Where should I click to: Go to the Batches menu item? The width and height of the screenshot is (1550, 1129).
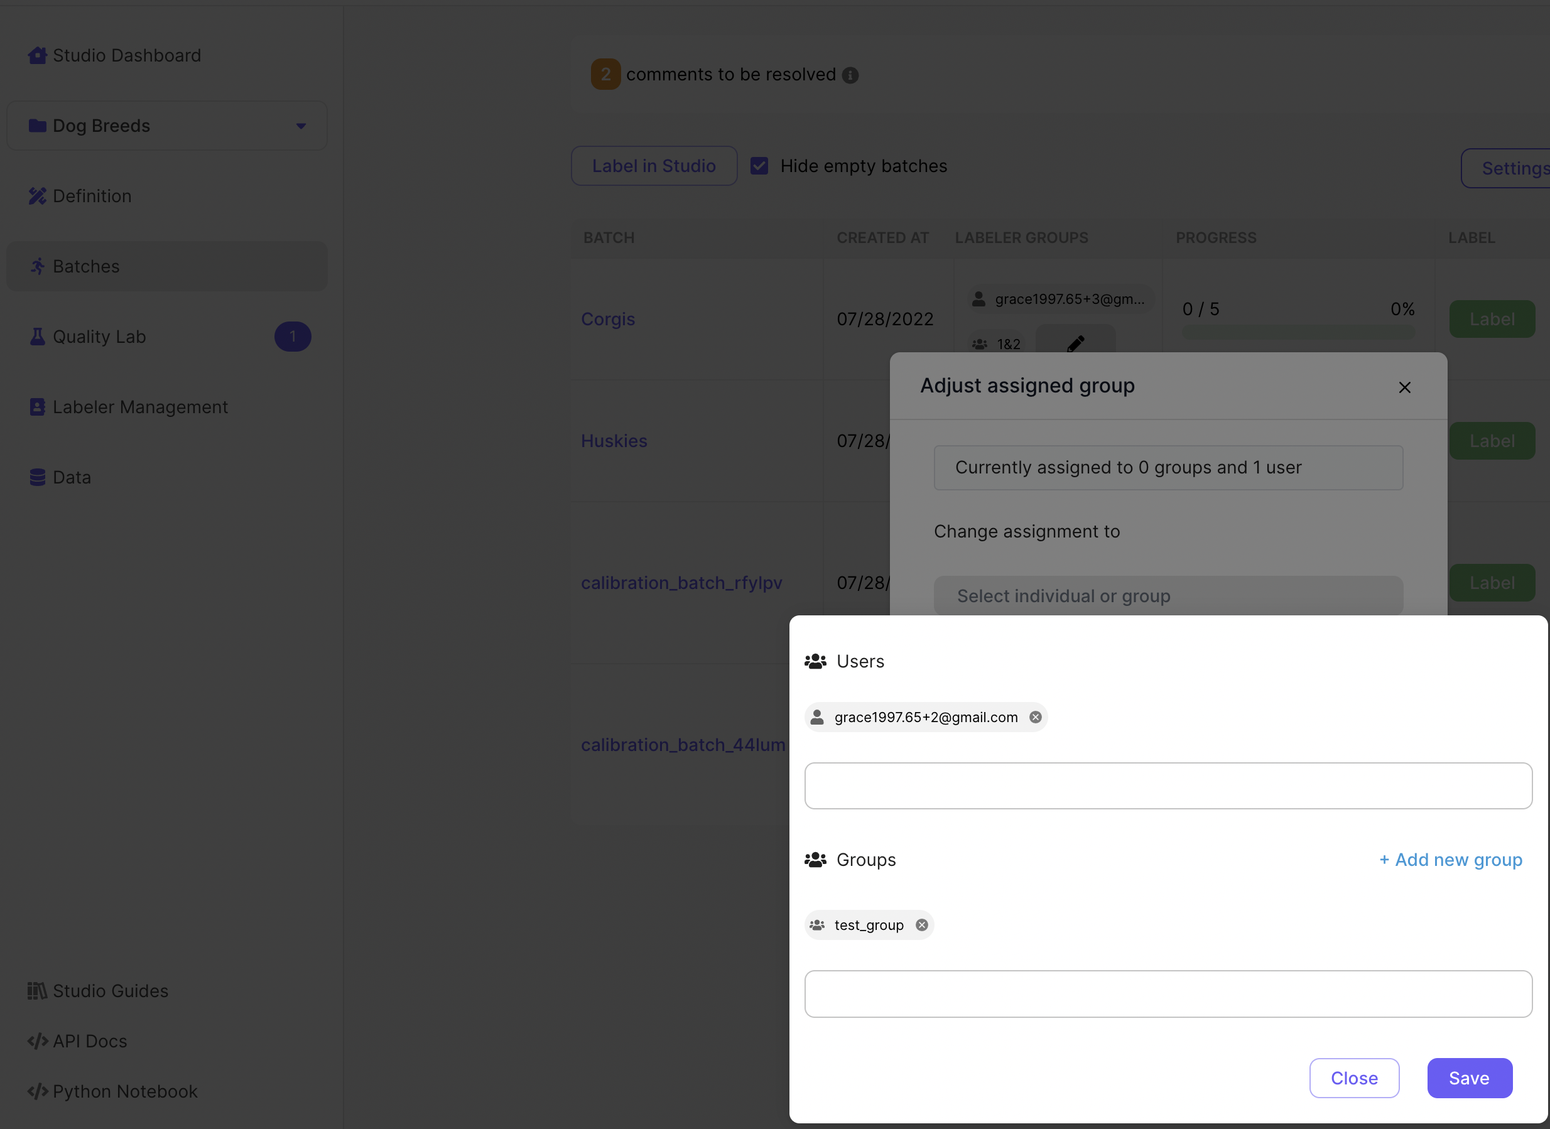pos(85,266)
